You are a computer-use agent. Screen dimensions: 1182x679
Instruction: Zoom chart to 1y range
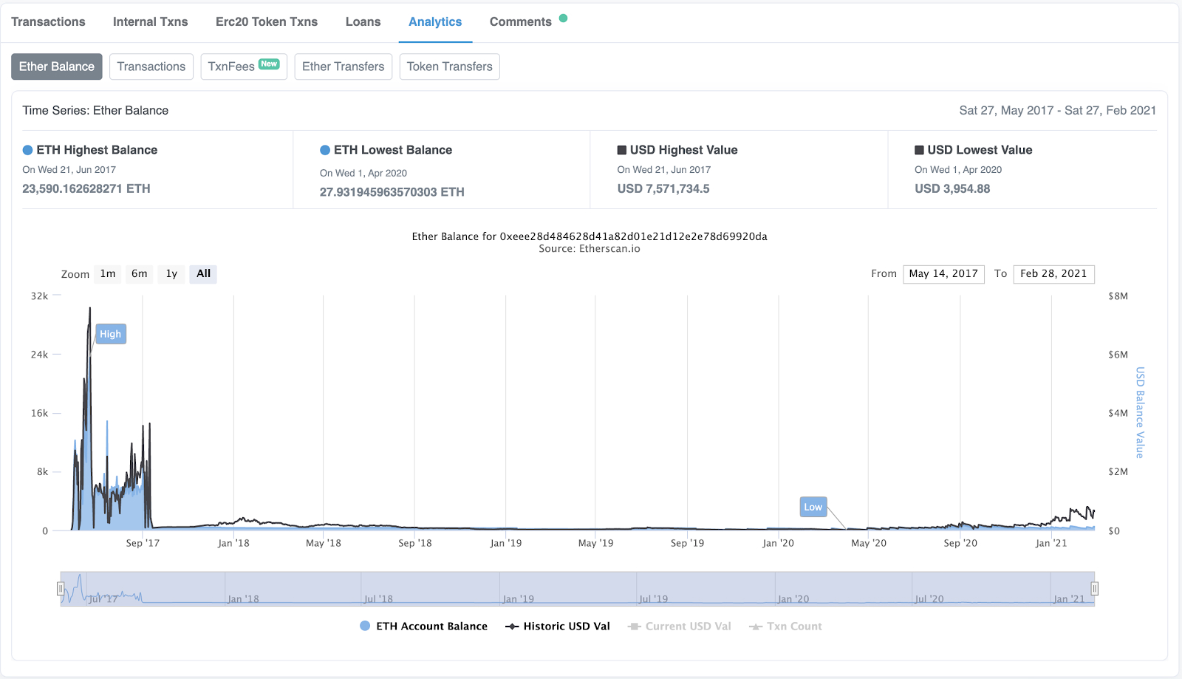pyautogui.click(x=171, y=274)
